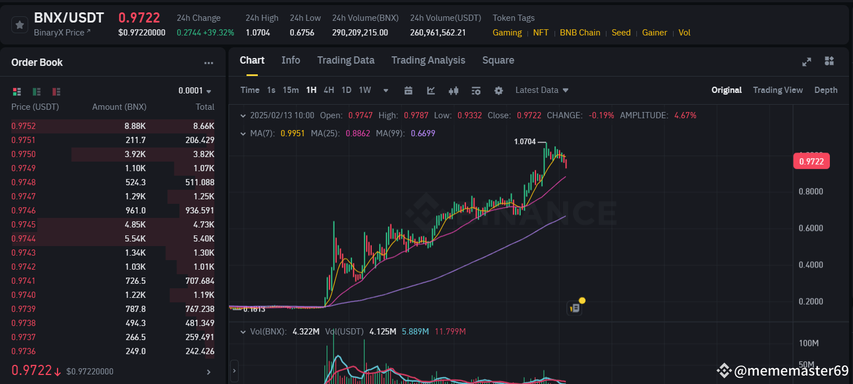Screen dimensions: 853x384
Task: Select the 1W interval
Action: coord(365,90)
